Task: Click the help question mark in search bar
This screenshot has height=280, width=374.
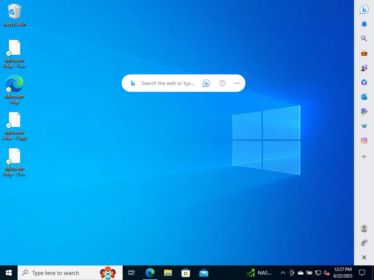Action: point(222,83)
